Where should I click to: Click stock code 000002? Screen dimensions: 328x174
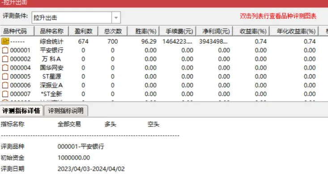pos(20,59)
